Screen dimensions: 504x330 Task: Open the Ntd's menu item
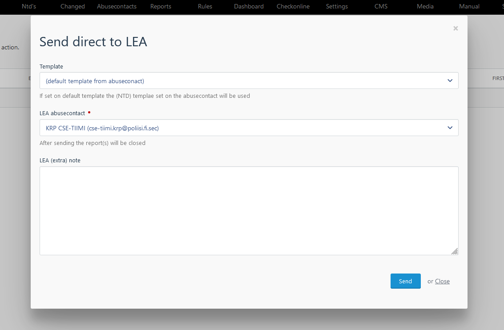29,7
